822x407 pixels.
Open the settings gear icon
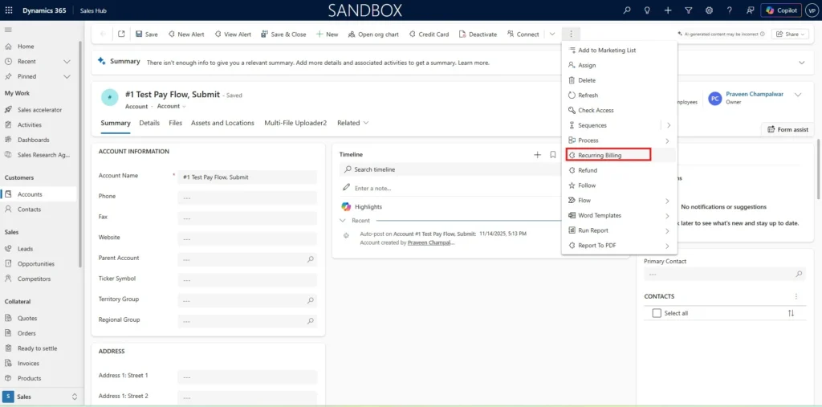click(x=709, y=10)
